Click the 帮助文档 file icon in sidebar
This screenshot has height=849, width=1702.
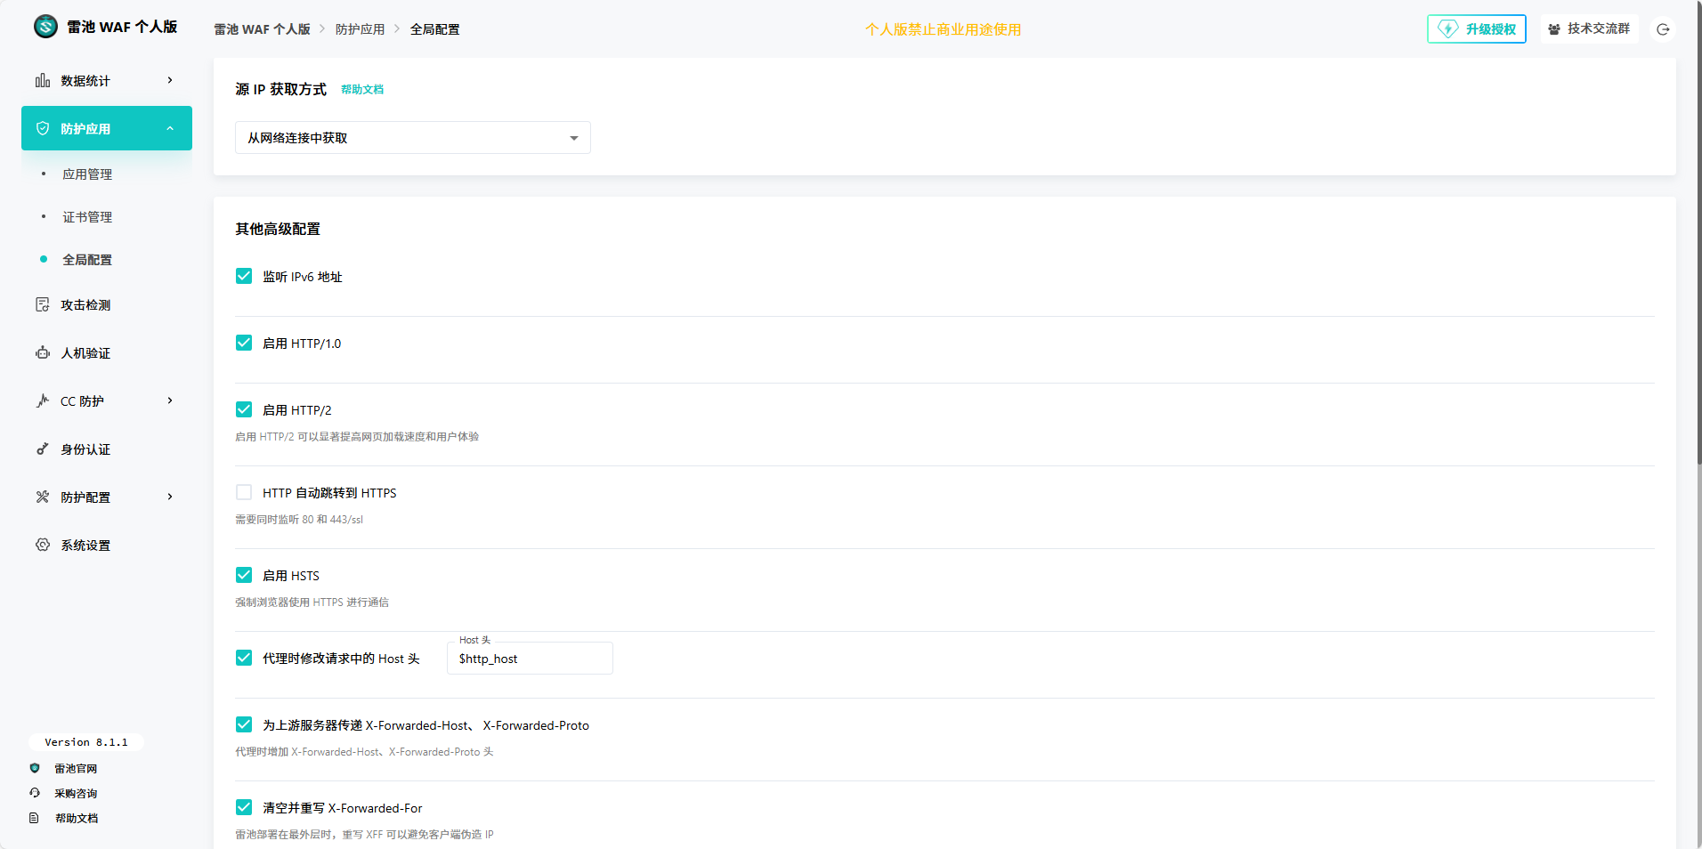pyautogui.click(x=35, y=818)
